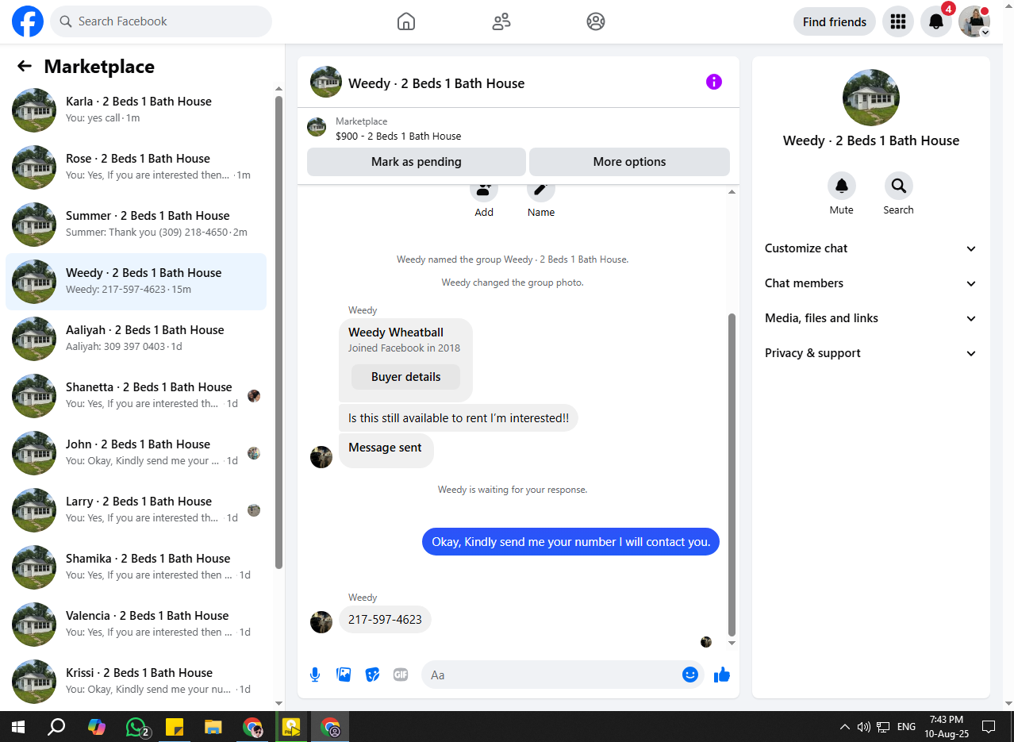
Task: Expand Privacy & support section
Action: [871, 353]
